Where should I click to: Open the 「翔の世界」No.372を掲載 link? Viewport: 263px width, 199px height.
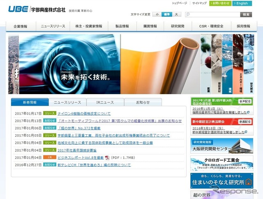tap(79, 128)
